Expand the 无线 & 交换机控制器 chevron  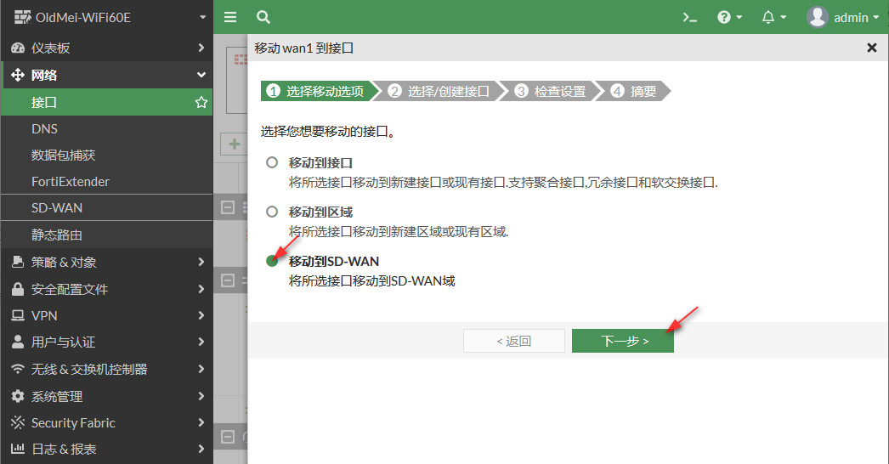pos(201,369)
